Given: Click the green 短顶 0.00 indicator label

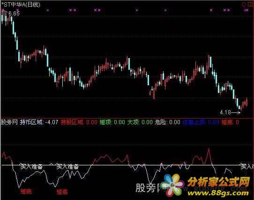Looking at the screenshot, I should pos(112,122).
